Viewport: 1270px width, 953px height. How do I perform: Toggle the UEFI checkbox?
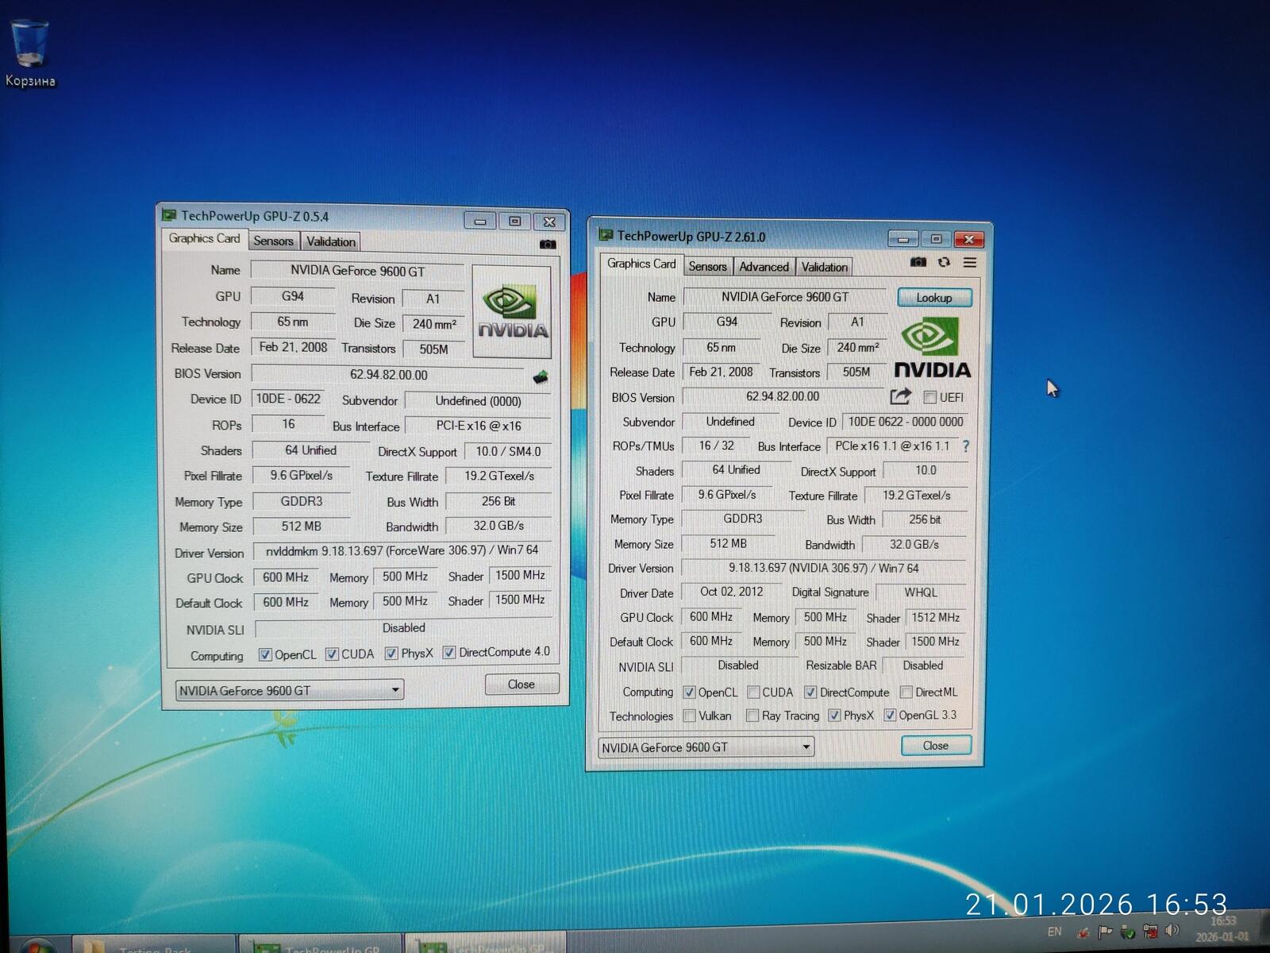[930, 397]
